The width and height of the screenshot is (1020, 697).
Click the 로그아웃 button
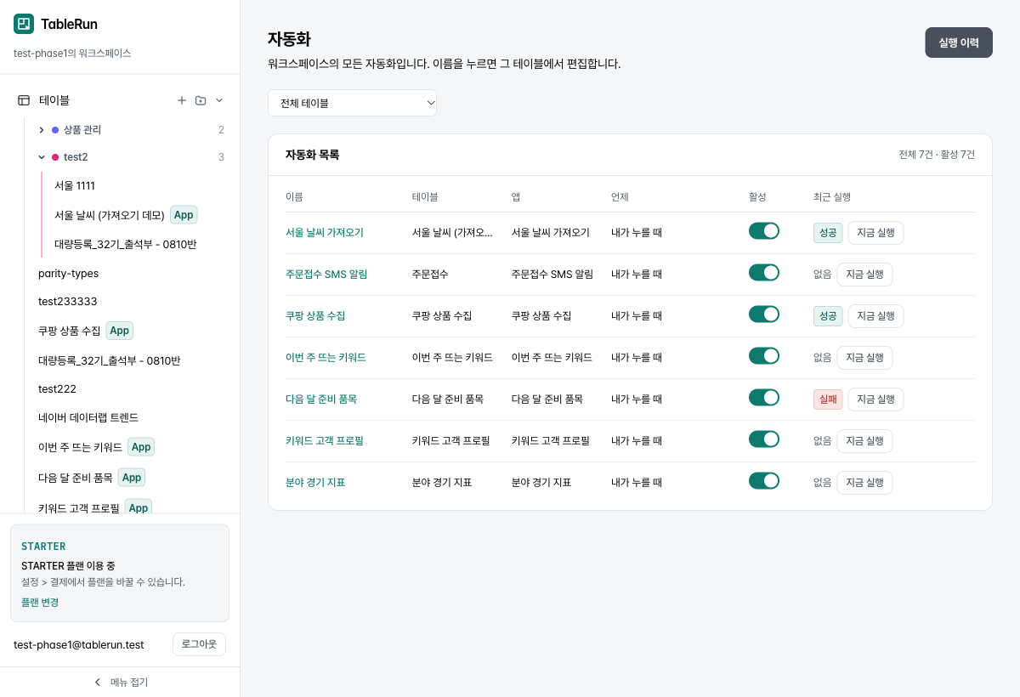tap(199, 644)
